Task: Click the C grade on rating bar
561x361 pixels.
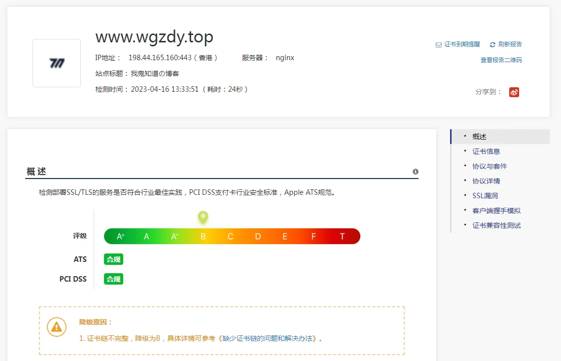Action: (230, 237)
